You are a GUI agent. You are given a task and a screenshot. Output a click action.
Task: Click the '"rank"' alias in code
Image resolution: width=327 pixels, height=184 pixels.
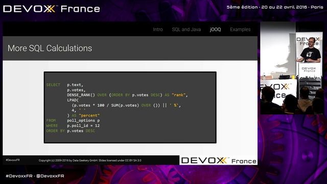pyautogui.click(x=178, y=95)
